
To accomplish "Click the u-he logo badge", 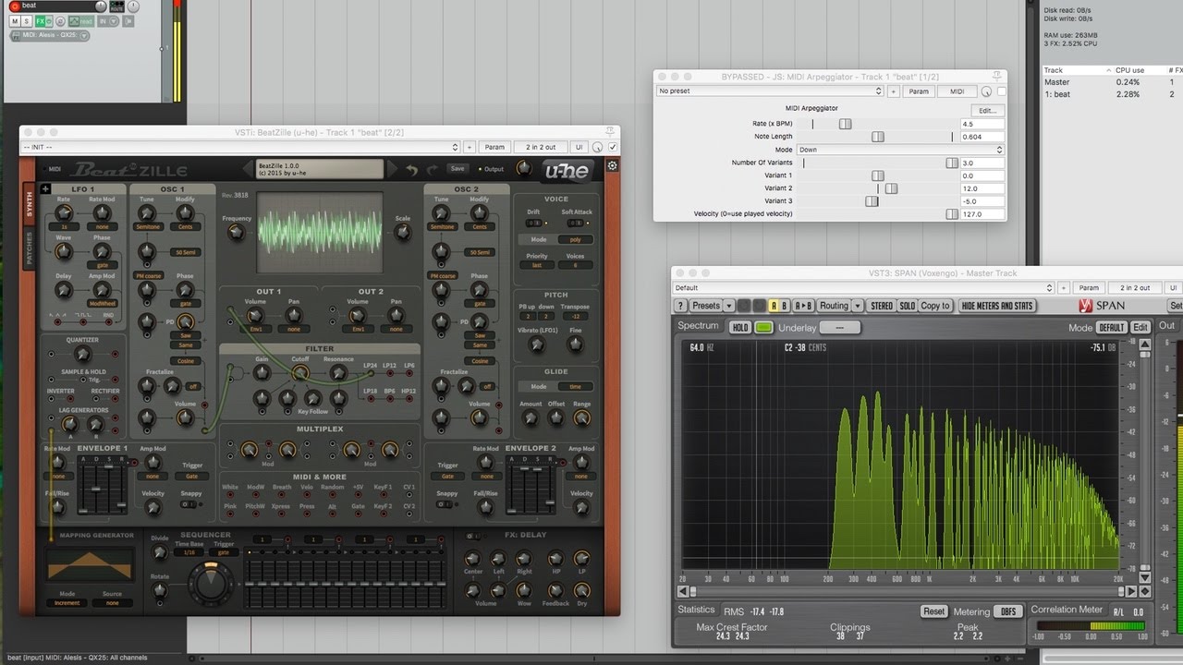I will click(x=567, y=171).
